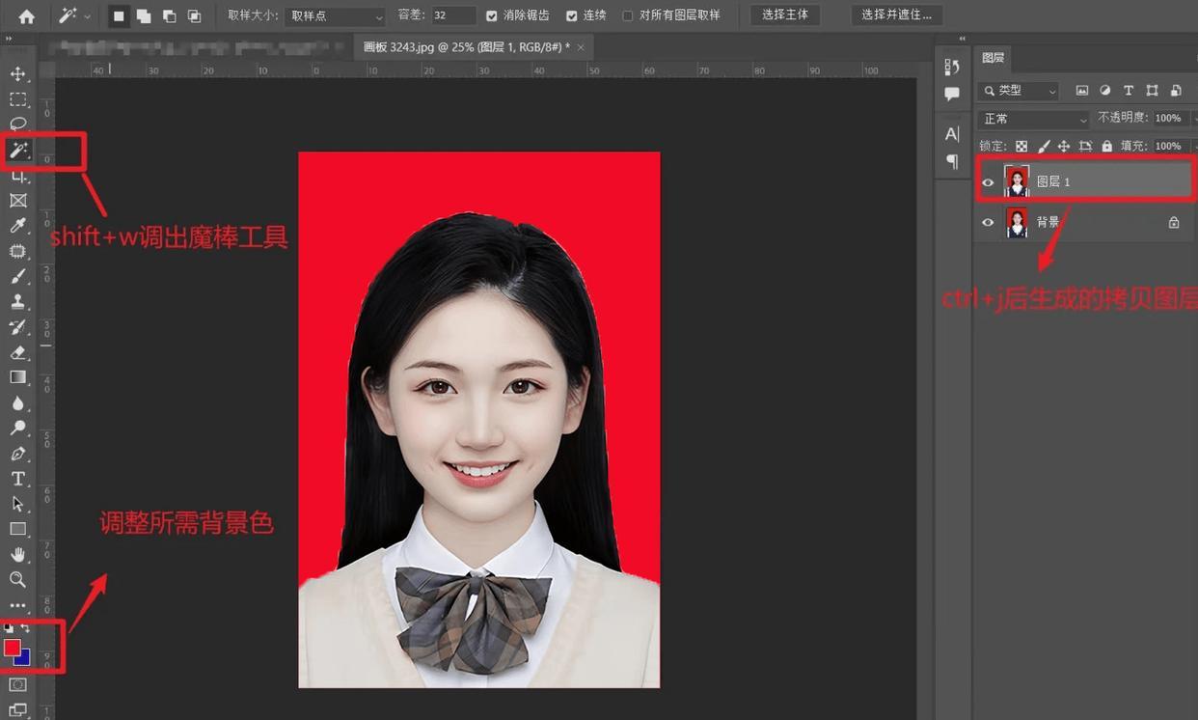Click the 选择主体 button

coord(785,15)
